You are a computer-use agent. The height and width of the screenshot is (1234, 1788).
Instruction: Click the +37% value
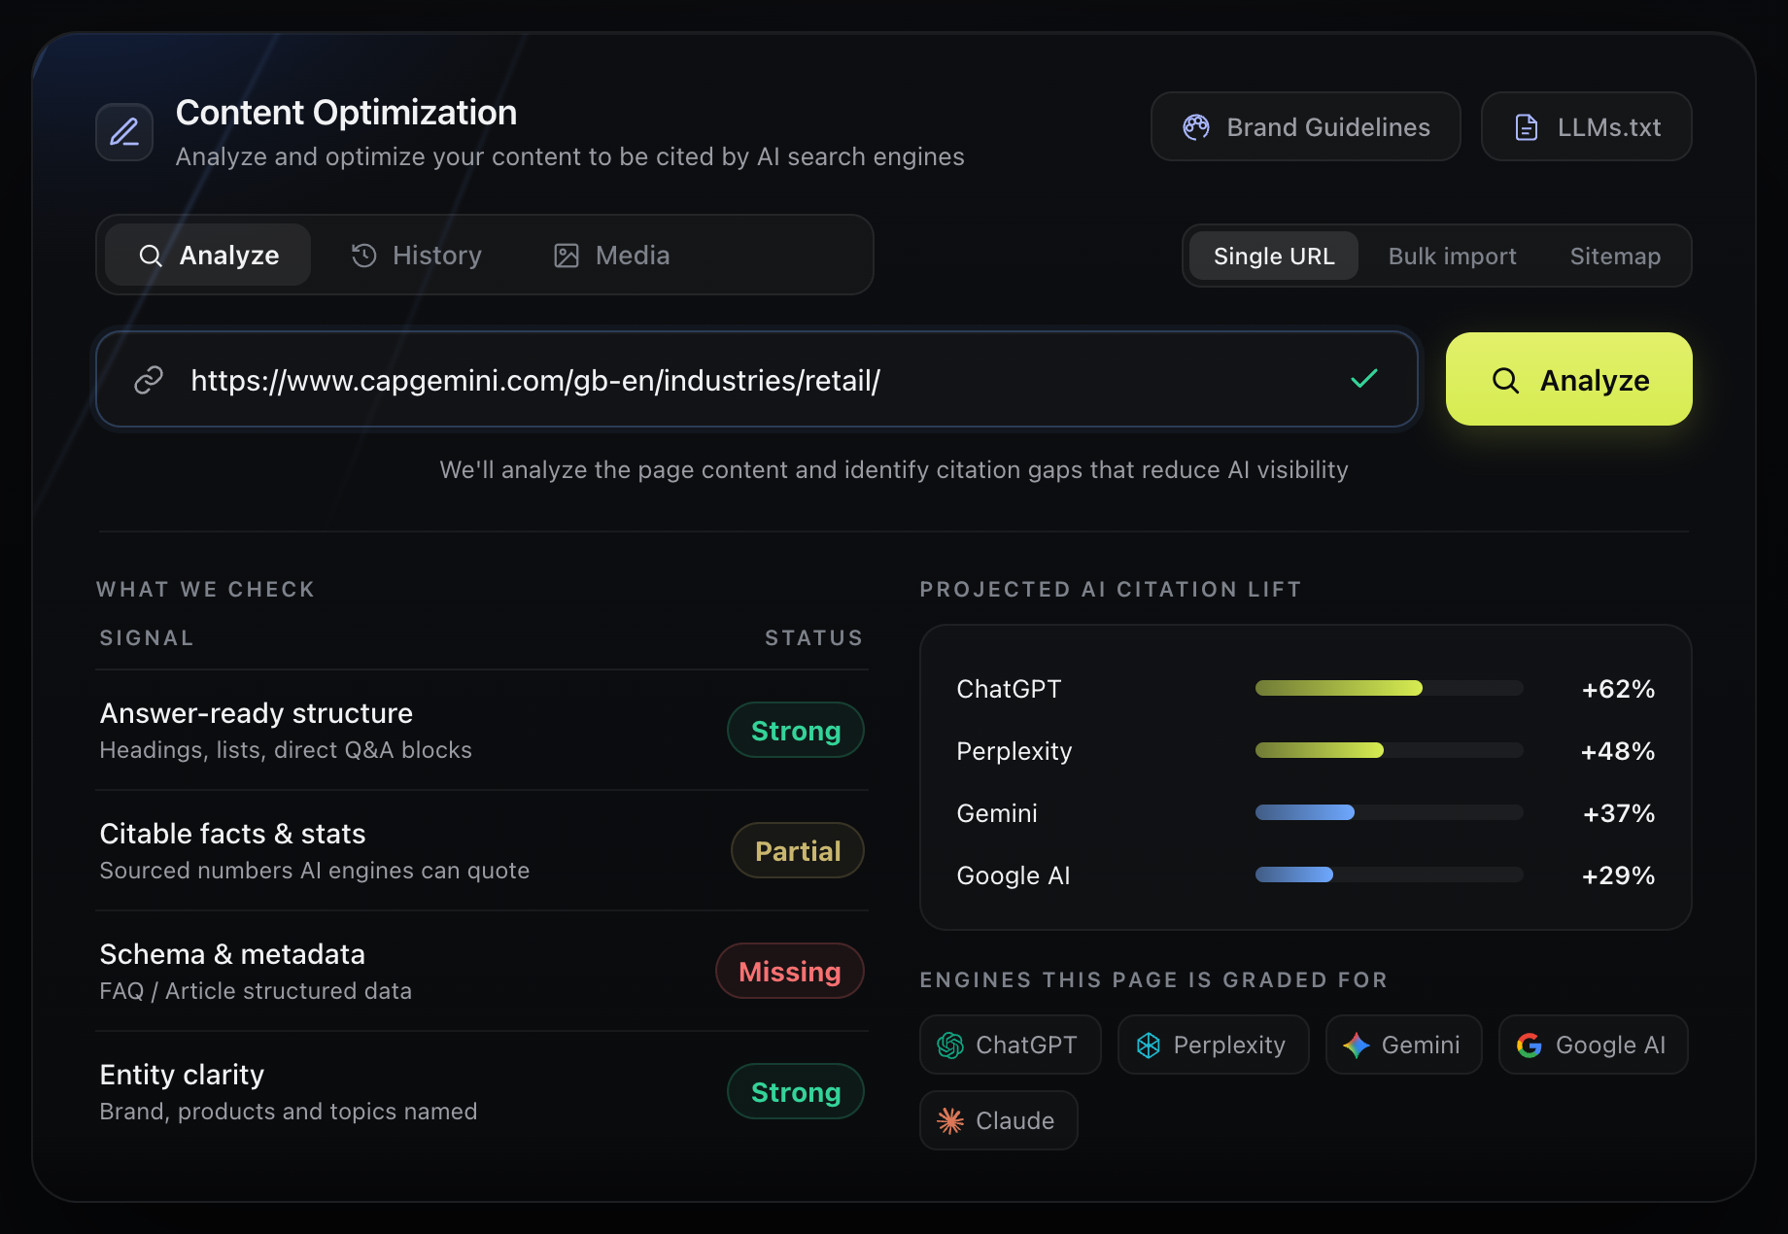coord(1619,813)
